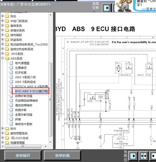Click bottom view-control center-split button
Screen dimensions: 156x162
pyautogui.click(x=144, y=156)
